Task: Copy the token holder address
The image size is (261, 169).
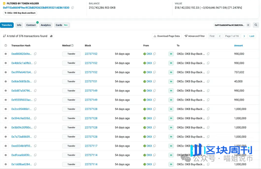Action: coord(72,8)
